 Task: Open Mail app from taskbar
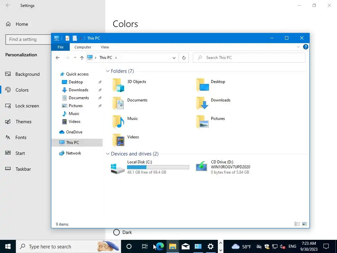(185, 246)
